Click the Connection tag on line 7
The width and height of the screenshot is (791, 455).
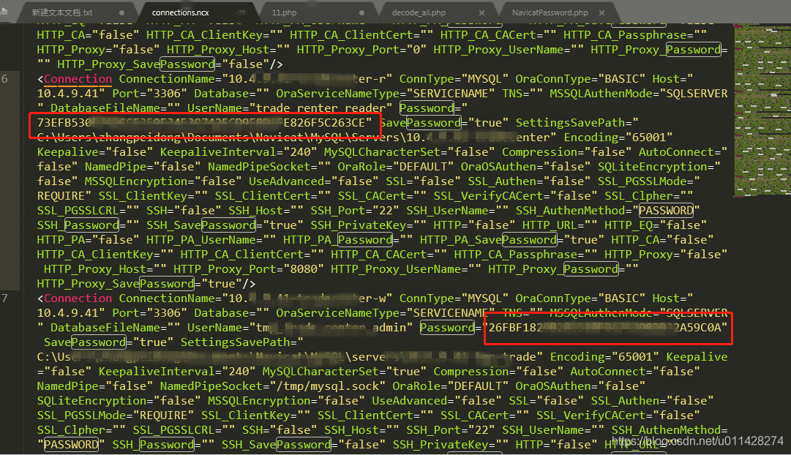click(78, 298)
